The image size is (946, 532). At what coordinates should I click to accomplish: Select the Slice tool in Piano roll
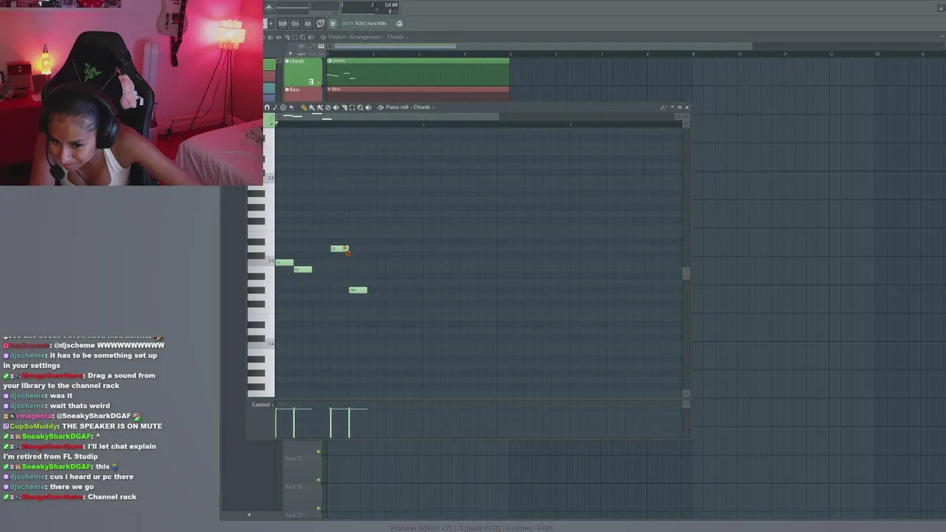click(x=344, y=107)
